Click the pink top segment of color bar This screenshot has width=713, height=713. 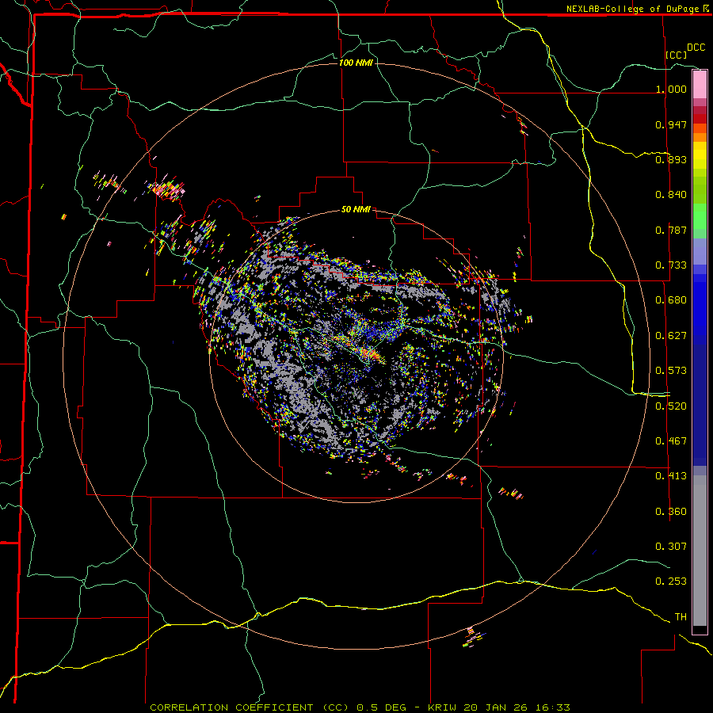700,85
